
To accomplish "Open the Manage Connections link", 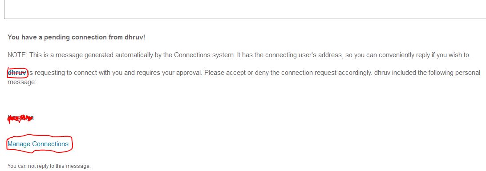I will coord(38,144).
